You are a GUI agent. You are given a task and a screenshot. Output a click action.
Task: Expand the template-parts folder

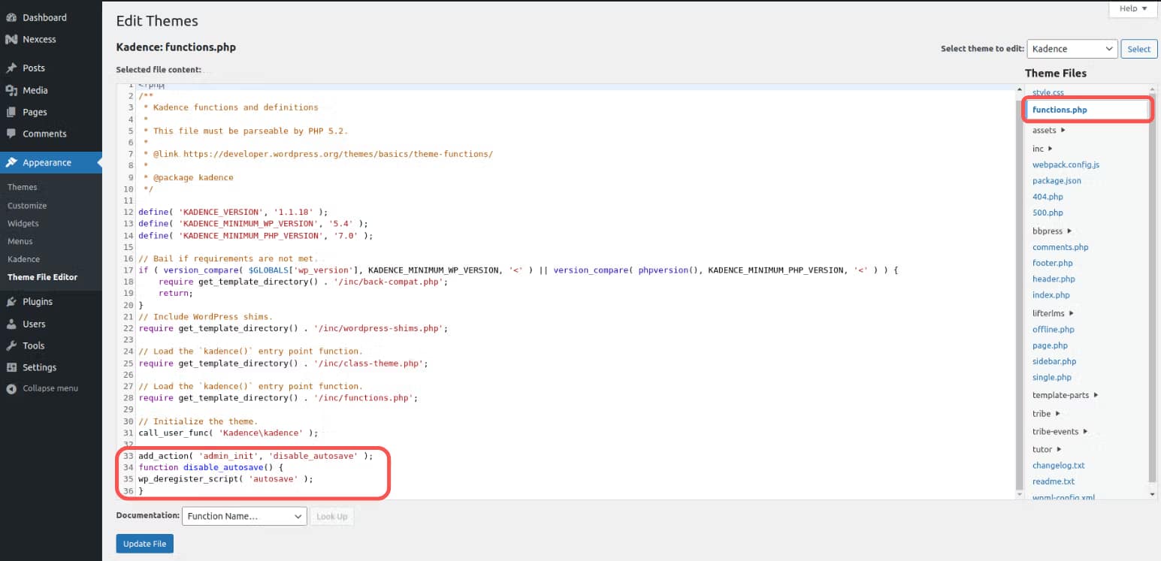[1061, 394]
